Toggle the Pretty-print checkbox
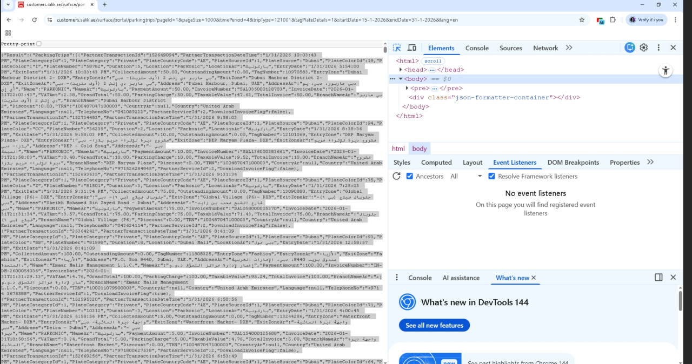Screen dimensions: 692x364 (x=37, y=44)
